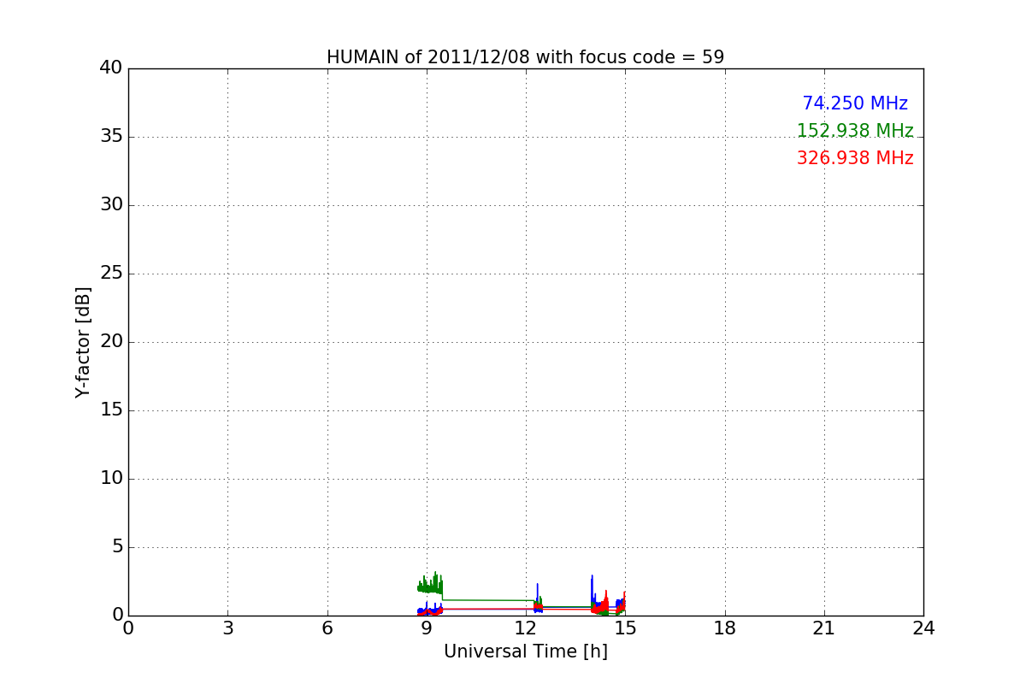The image size is (1026, 684).
Task: Click the x-axis tick label 21
Action: [x=824, y=628]
